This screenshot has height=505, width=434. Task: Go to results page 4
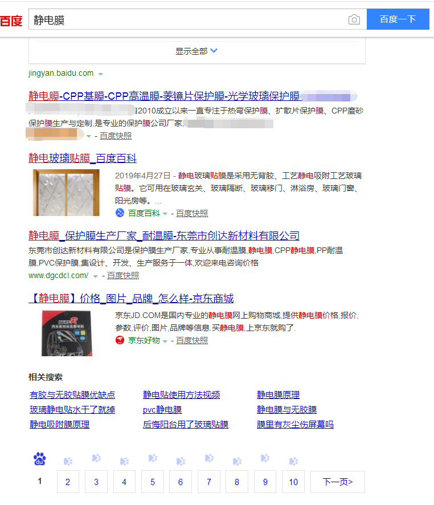pos(124,482)
